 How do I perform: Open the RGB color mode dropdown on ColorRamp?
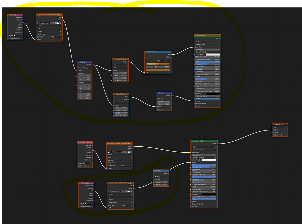[160, 61]
